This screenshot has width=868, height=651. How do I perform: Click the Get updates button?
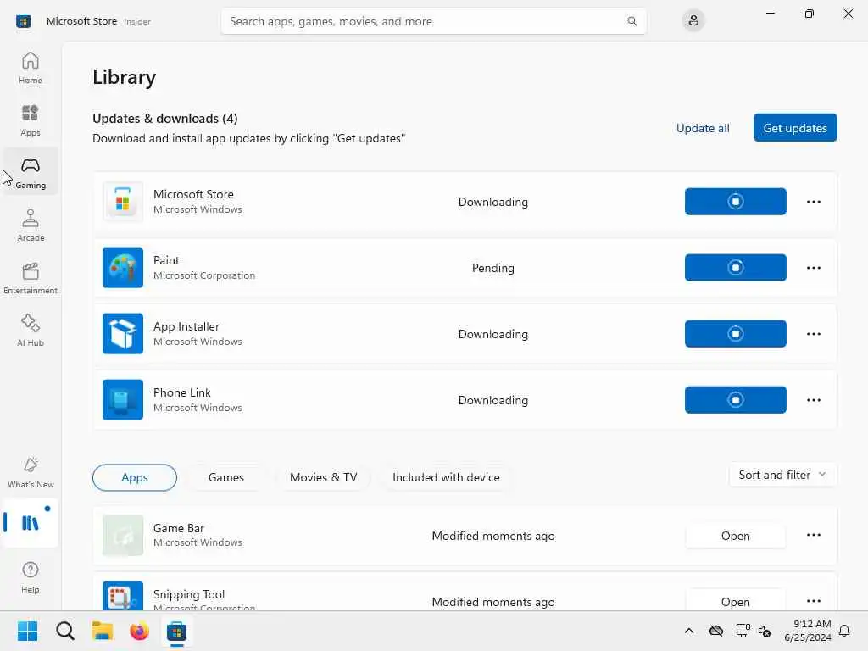pyautogui.click(x=795, y=128)
